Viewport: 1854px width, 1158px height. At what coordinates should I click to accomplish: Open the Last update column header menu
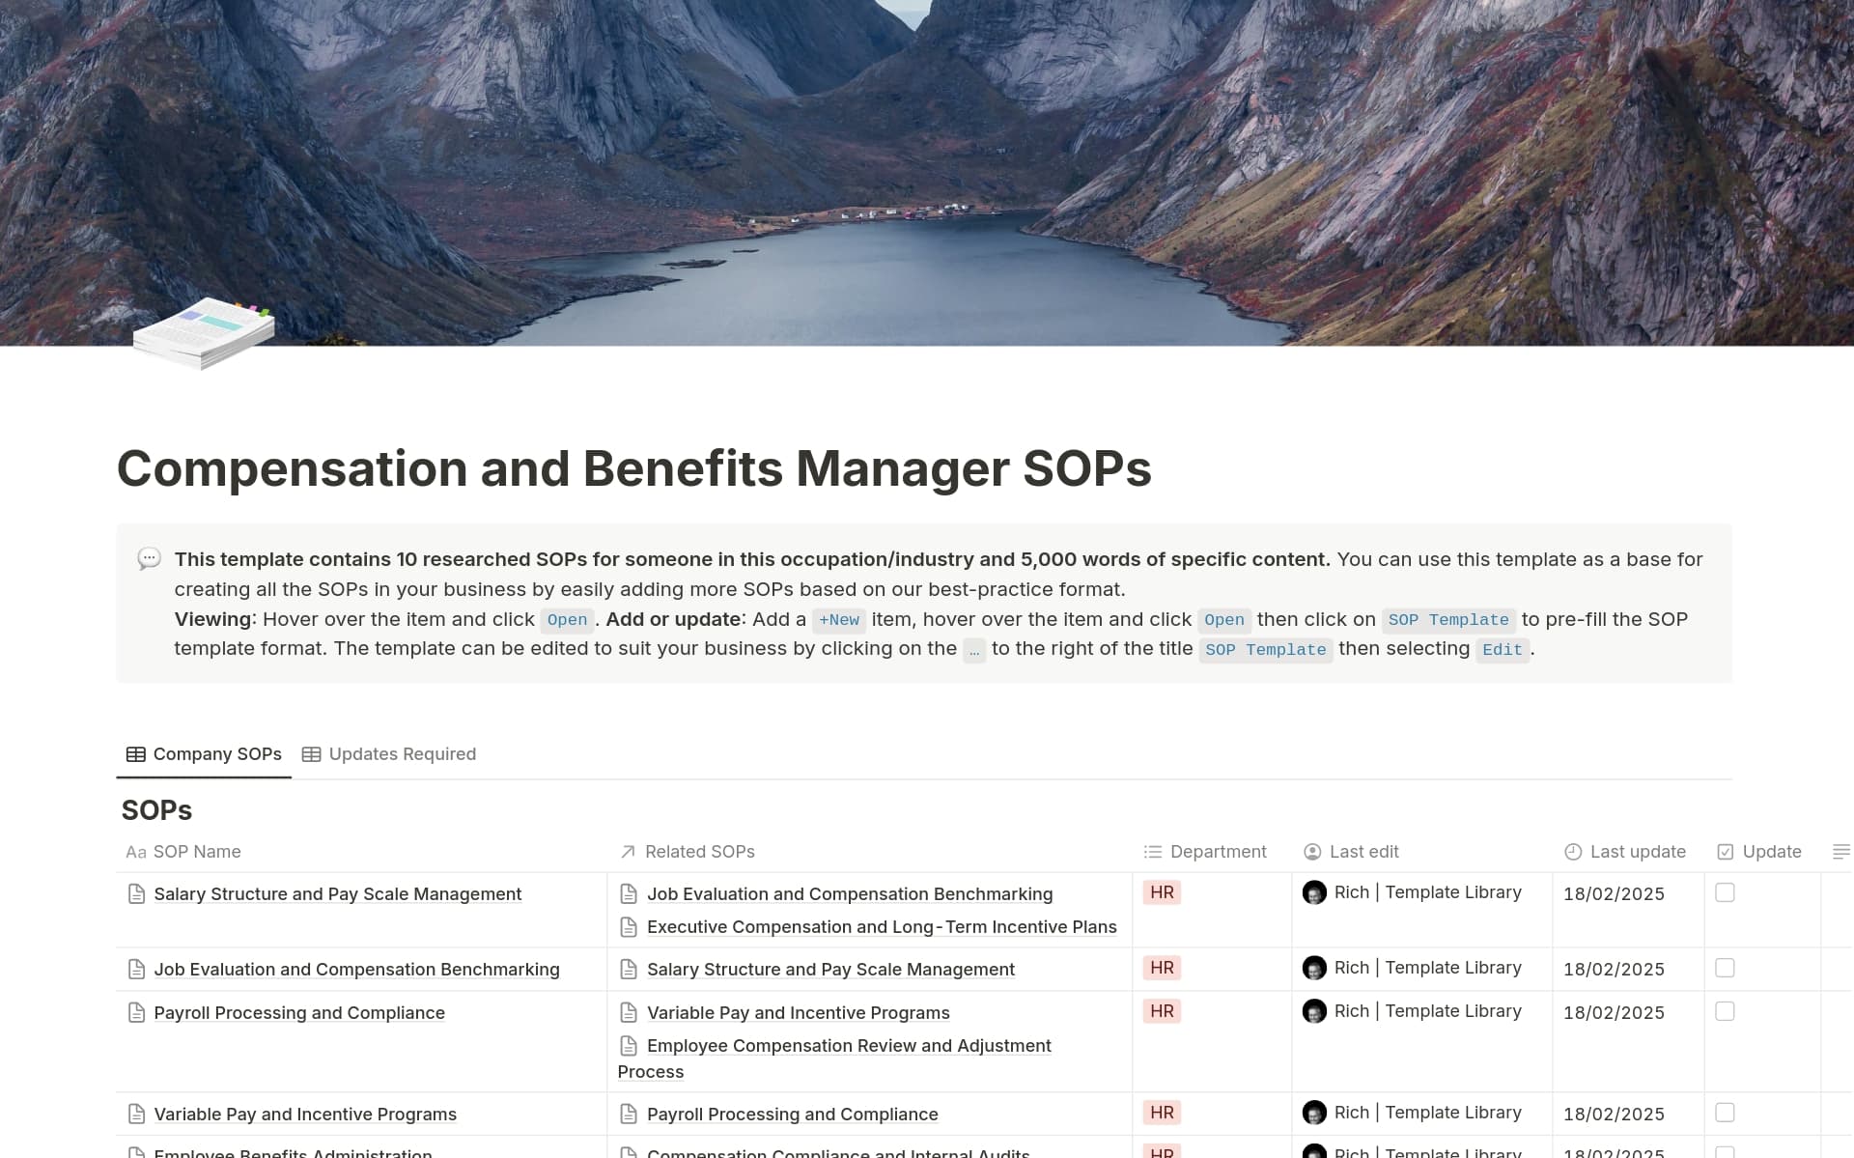(1637, 852)
